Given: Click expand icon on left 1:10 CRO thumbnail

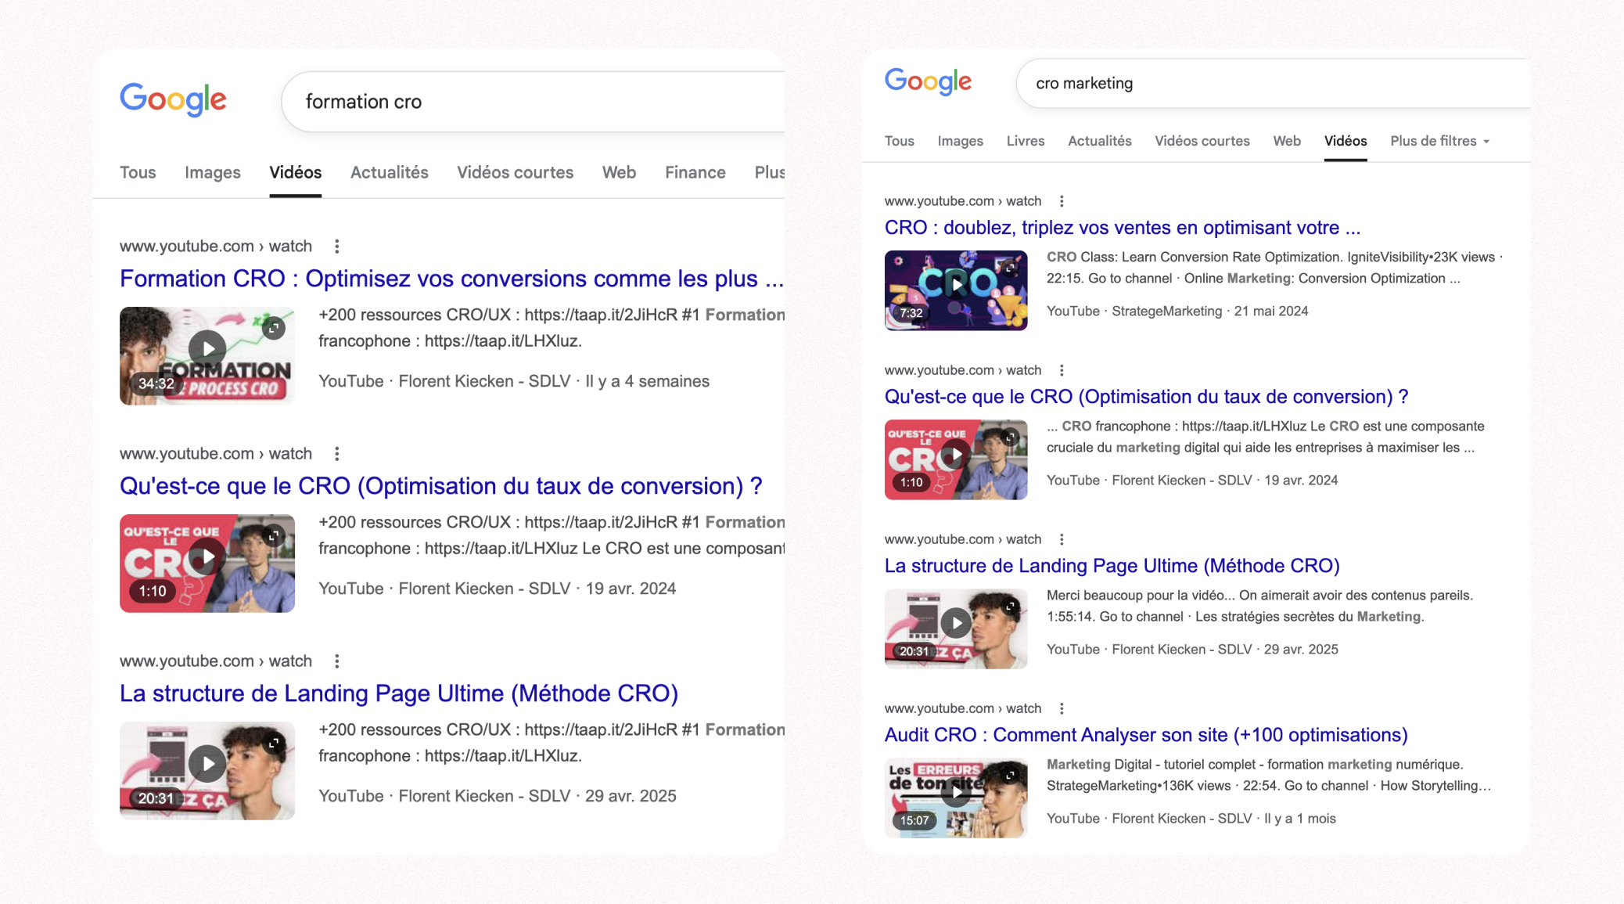Looking at the screenshot, I should (x=274, y=536).
